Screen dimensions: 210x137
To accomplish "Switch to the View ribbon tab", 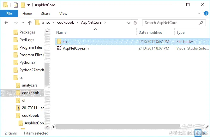I will pos(63,14).
